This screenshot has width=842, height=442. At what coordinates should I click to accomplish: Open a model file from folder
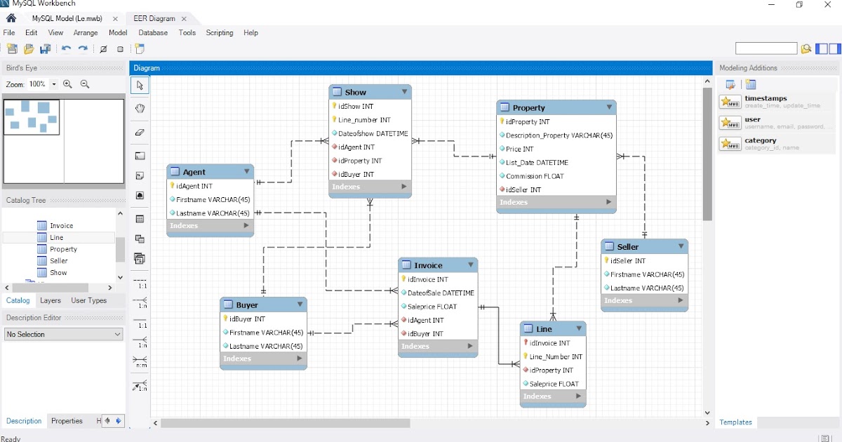click(29, 49)
